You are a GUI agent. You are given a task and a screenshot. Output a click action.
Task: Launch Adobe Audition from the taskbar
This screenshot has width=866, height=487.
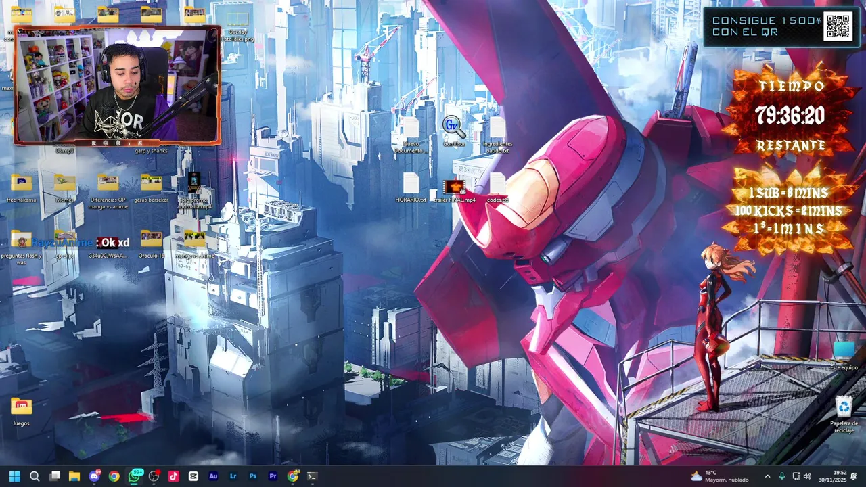click(213, 476)
